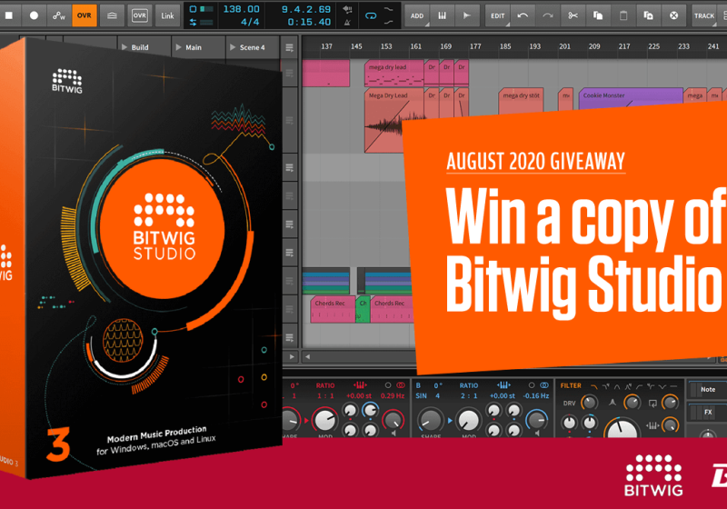Click the Undo arrow icon
This screenshot has width=727, height=509.
(523, 15)
